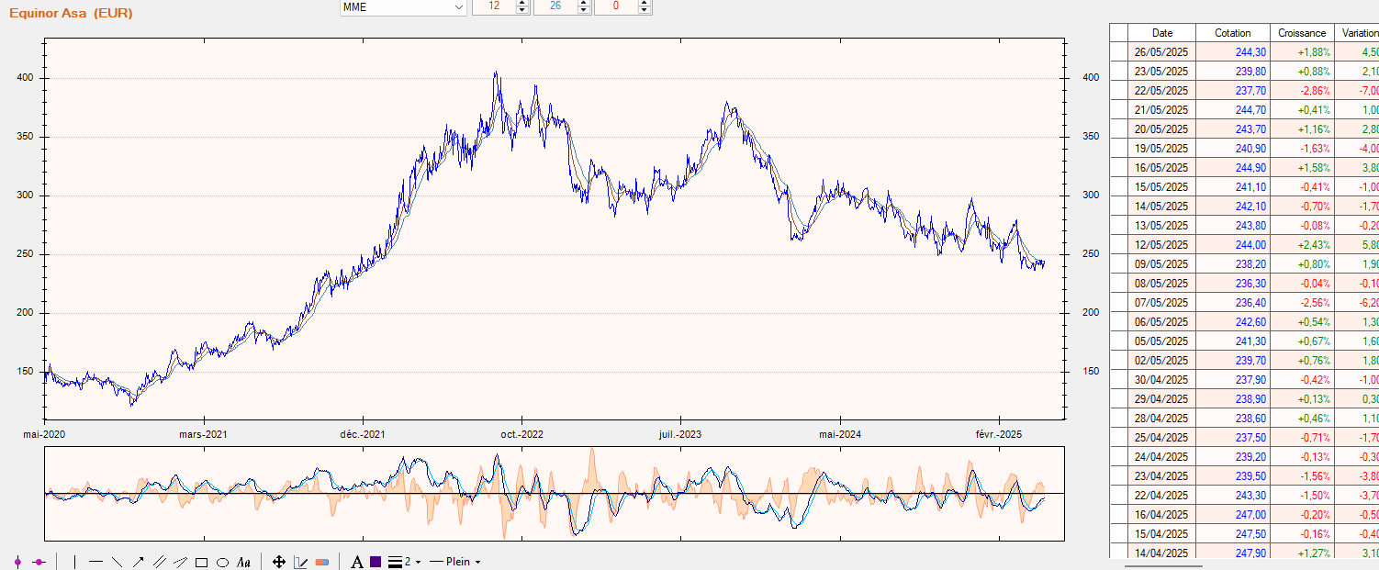Open the Plein line style dropdown
The height and width of the screenshot is (570, 1379).
coord(477,562)
